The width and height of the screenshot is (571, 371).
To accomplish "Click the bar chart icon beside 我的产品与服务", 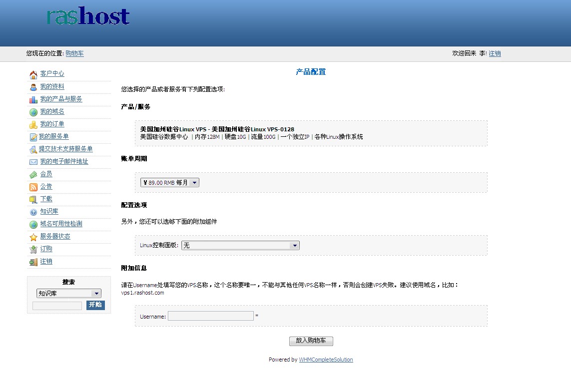I will tap(33, 99).
